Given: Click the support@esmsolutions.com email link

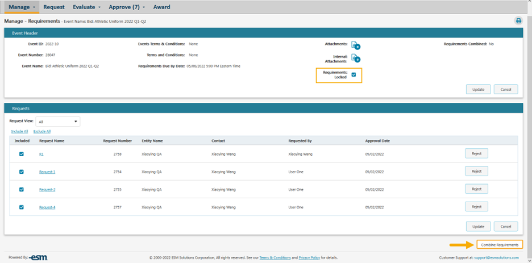Looking at the screenshot, I should coord(496,257).
